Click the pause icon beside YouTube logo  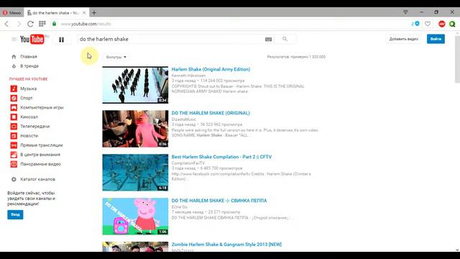tap(61, 40)
